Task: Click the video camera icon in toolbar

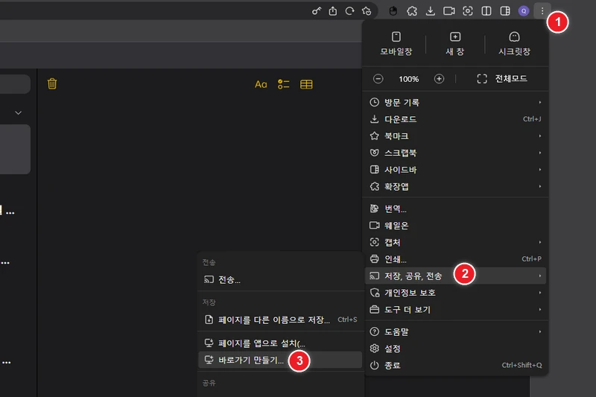Action: point(449,11)
